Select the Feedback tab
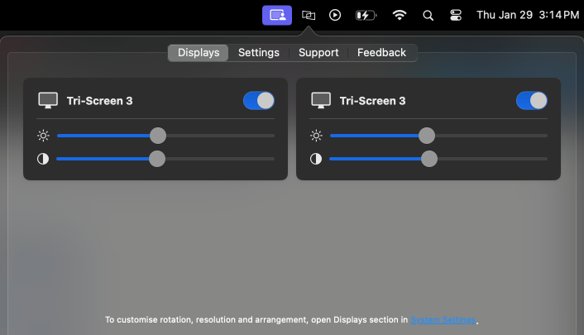The image size is (584, 335). pyautogui.click(x=381, y=53)
